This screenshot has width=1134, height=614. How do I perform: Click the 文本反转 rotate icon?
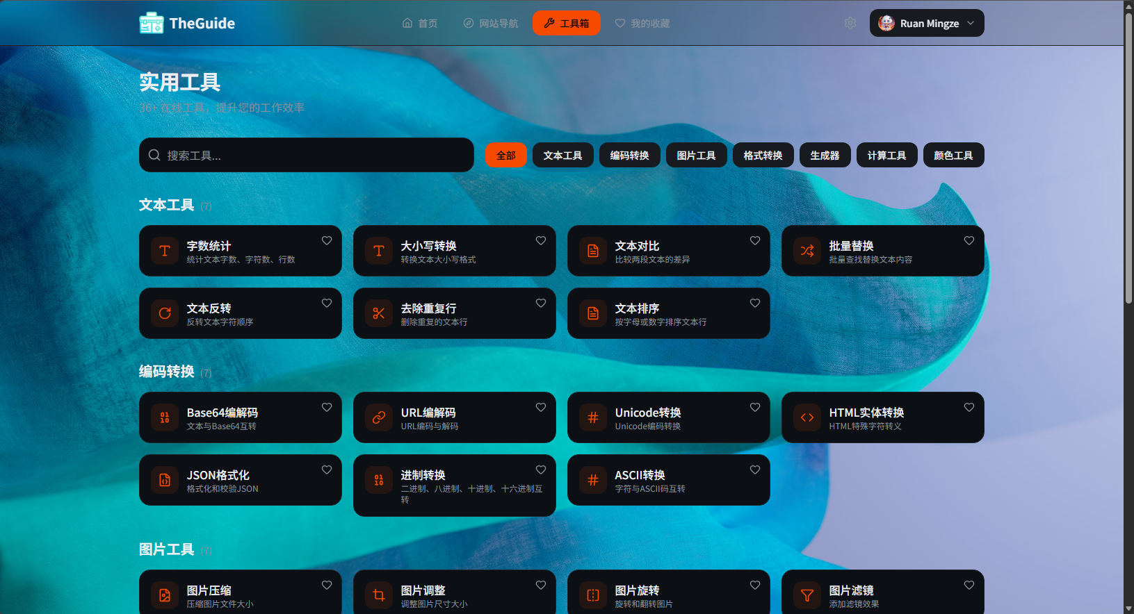point(165,313)
